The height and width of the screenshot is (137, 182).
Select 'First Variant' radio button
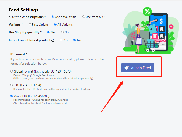tap(30, 25)
